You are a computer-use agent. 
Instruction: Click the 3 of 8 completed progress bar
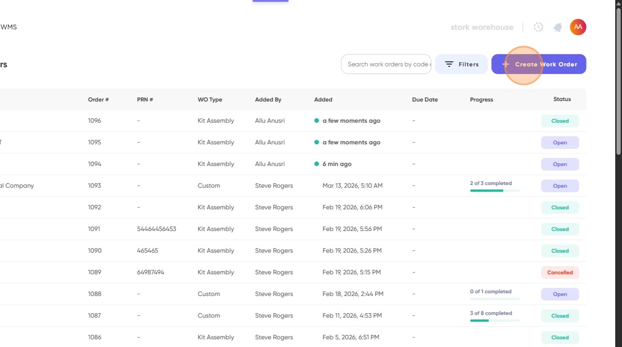[x=495, y=320]
